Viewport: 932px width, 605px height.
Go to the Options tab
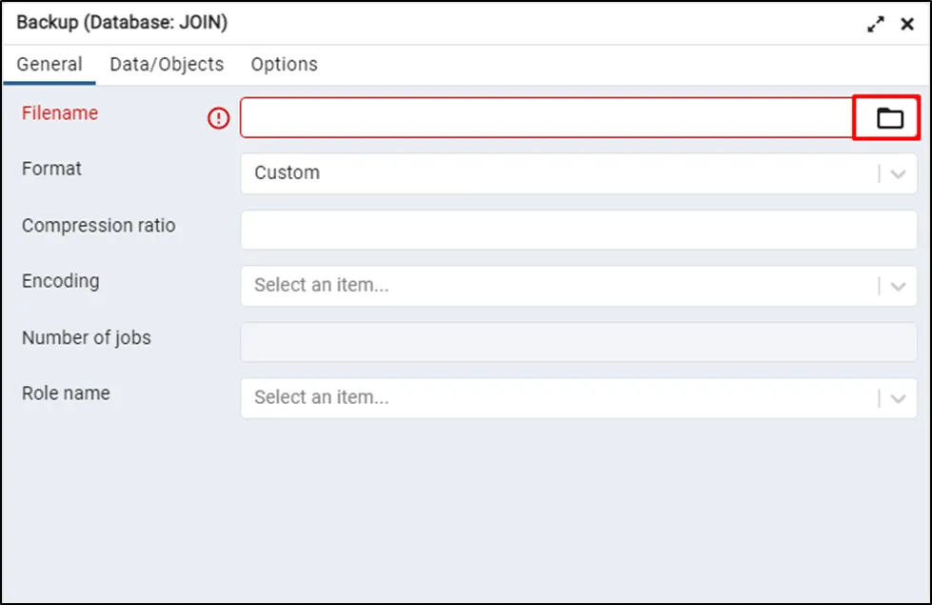(284, 65)
